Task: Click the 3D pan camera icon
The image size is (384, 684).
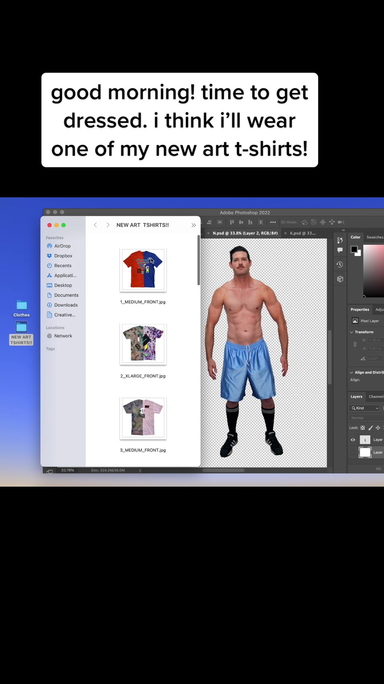Action: pos(323,222)
